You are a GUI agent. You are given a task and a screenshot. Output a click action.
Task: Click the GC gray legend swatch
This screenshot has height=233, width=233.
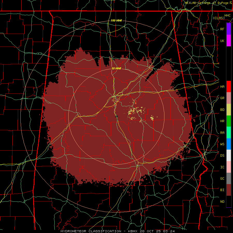(229, 178)
